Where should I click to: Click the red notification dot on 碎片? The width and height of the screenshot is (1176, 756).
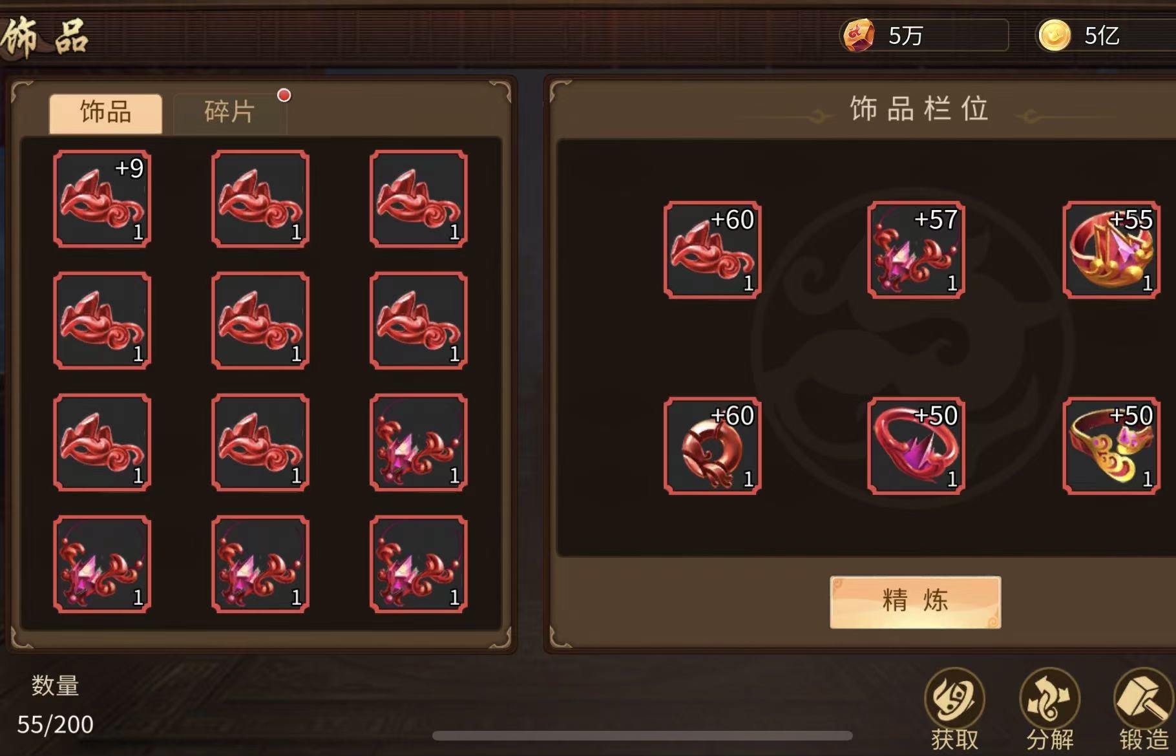click(x=284, y=96)
